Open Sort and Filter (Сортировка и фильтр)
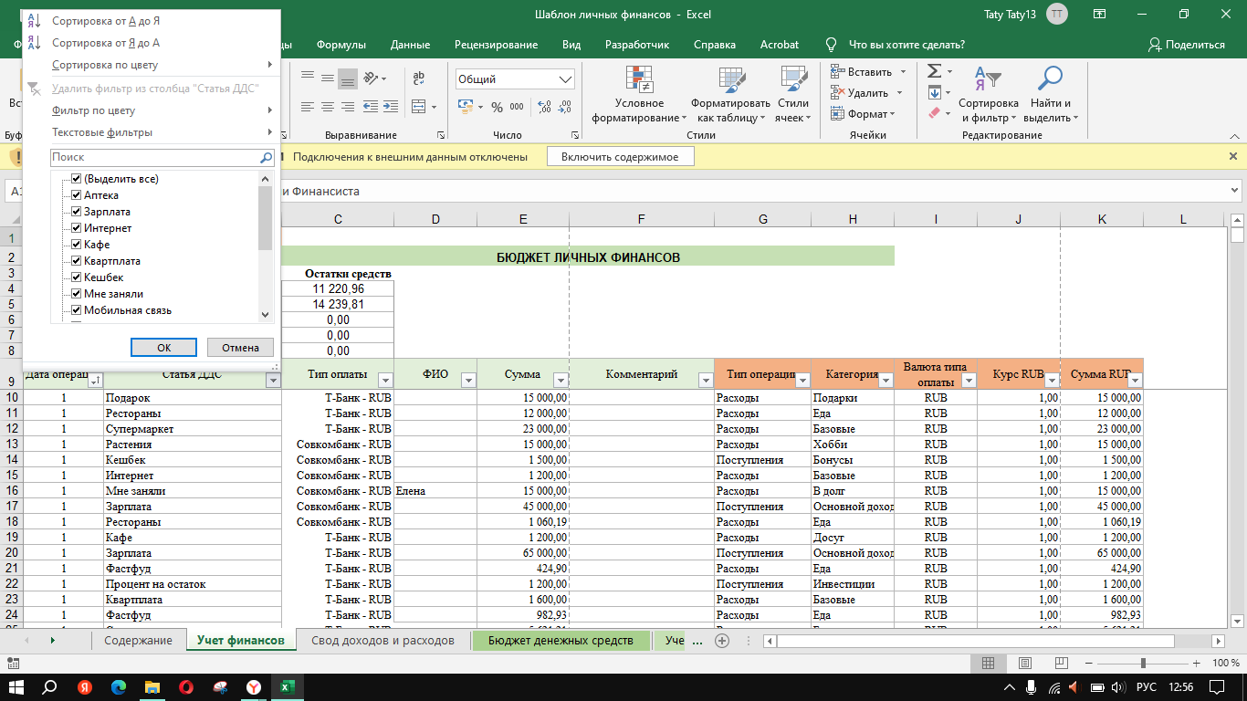1247x701 pixels. [989, 95]
